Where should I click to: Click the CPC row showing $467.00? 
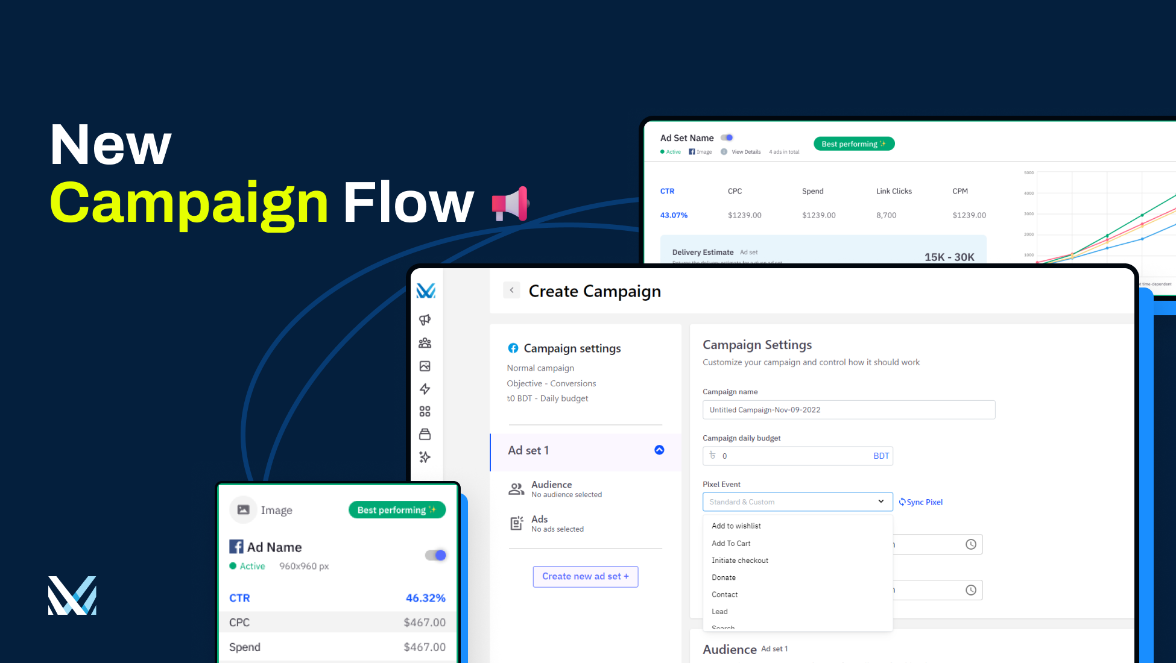click(x=338, y=622)
